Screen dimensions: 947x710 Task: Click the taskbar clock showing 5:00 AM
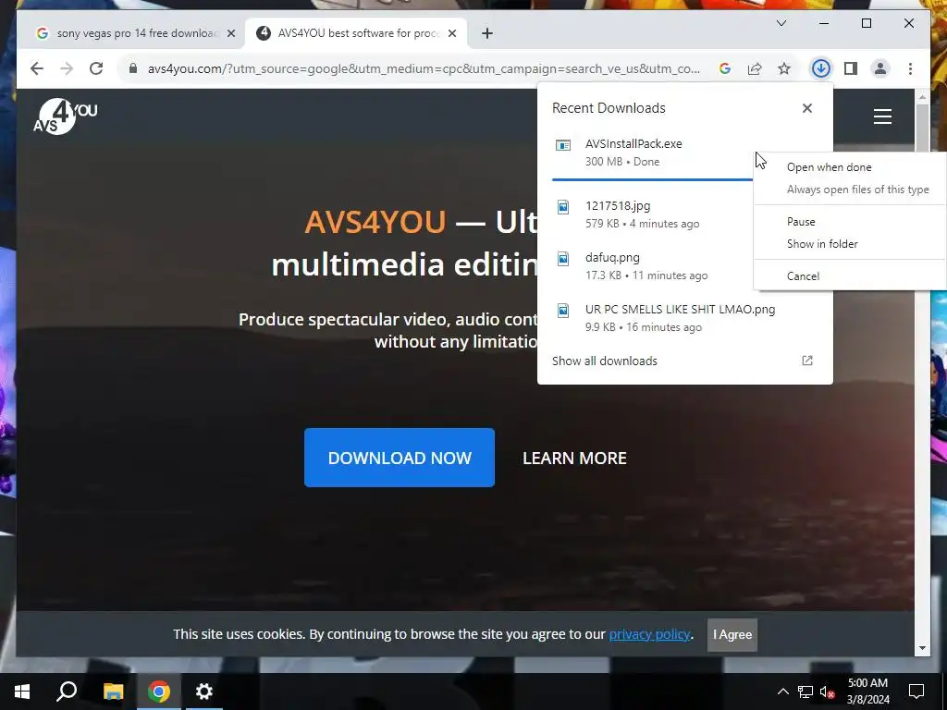point(867,692)
